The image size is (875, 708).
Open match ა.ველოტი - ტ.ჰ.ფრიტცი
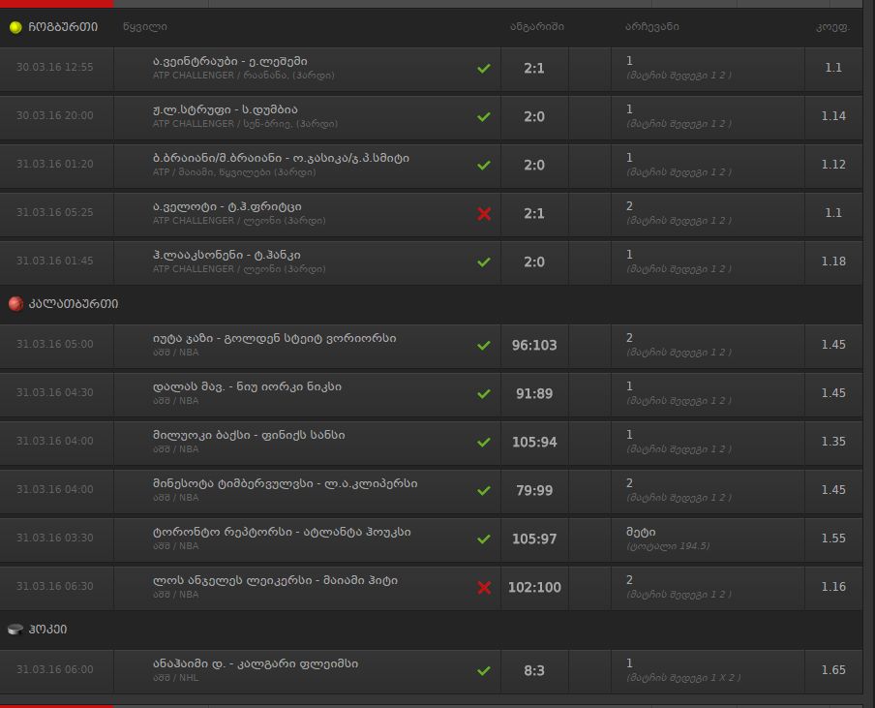[227, 207]
